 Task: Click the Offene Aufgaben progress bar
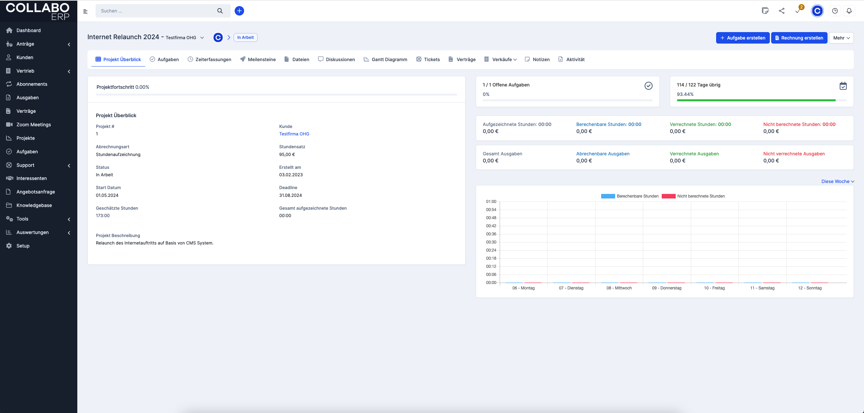(568, 100)
